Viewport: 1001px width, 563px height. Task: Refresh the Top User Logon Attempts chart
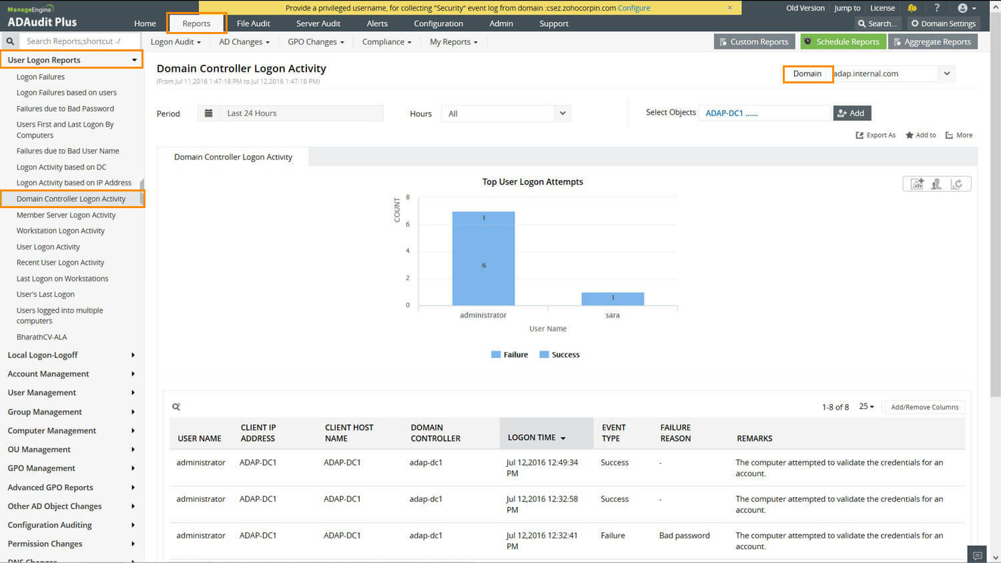pos(958,183)
